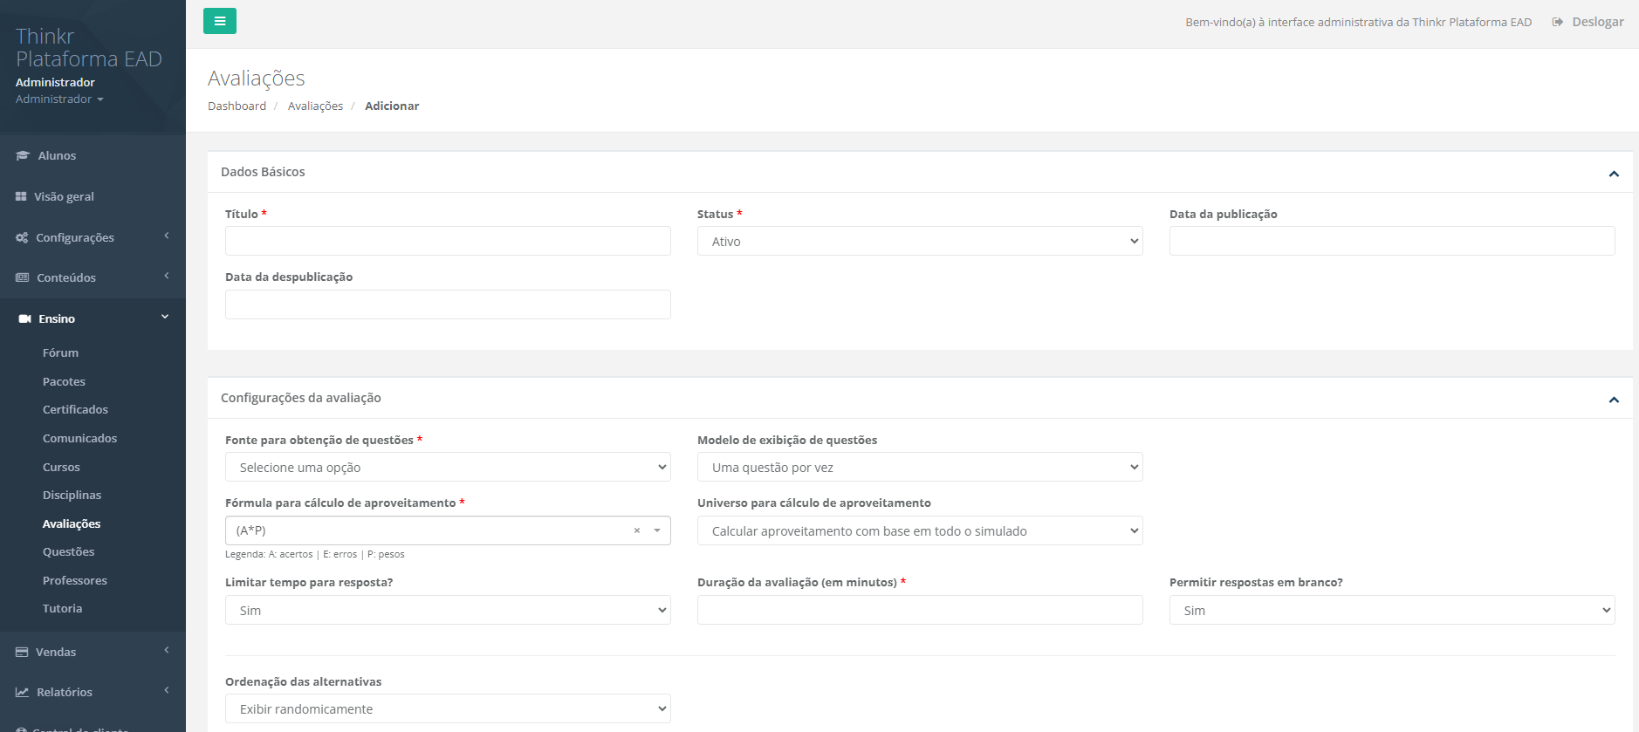Open the Certificados submenu item
The height and width of the screenshot is (732, 1639).
pos(75,409)
